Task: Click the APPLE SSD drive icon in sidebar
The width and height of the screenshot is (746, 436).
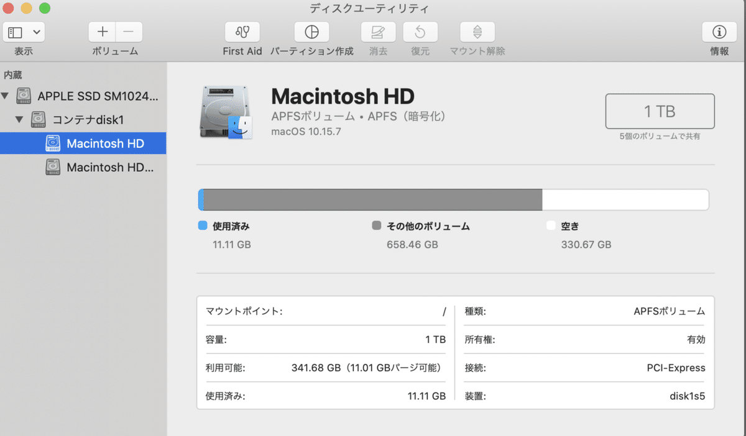Action: pyautogui.click(x=24, y=96)
